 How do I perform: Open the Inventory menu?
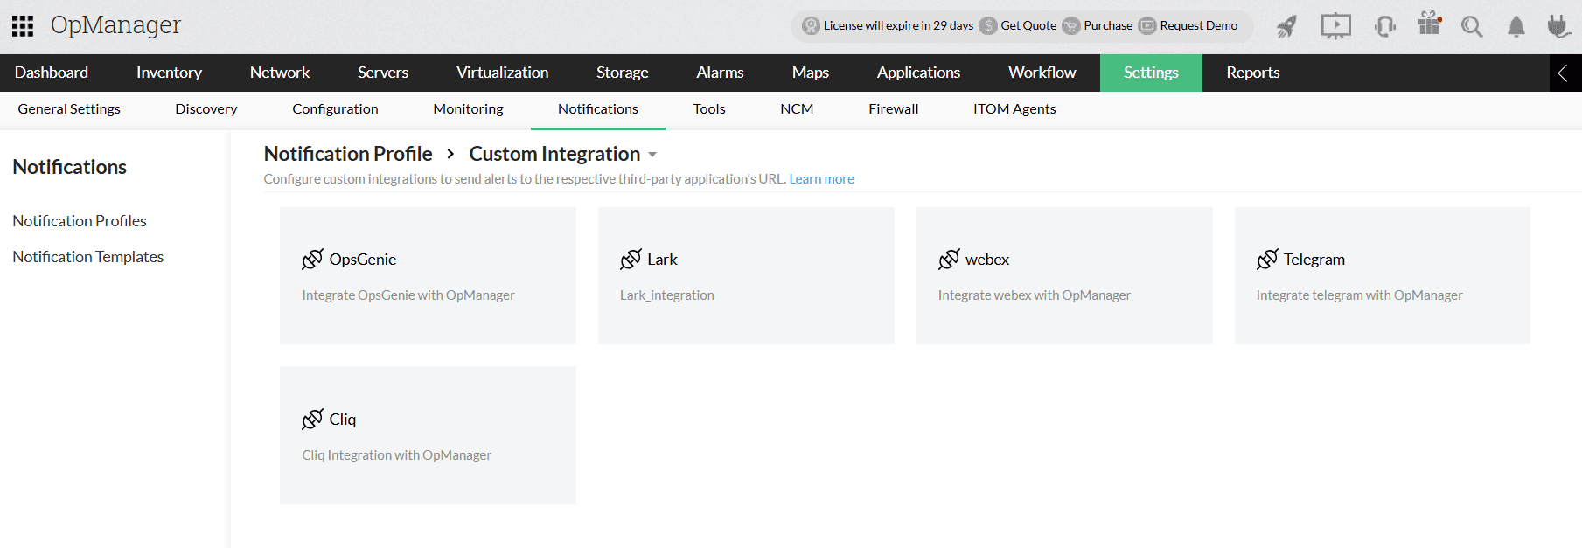click(169, 73)
